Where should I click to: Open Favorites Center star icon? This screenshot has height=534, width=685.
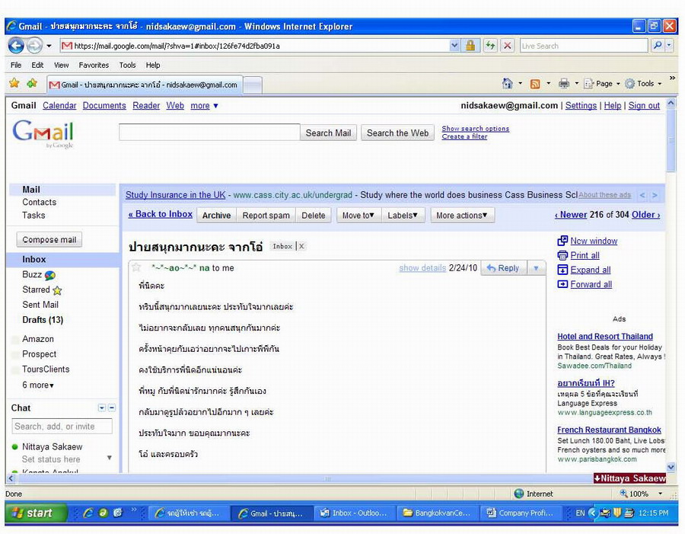14,83
